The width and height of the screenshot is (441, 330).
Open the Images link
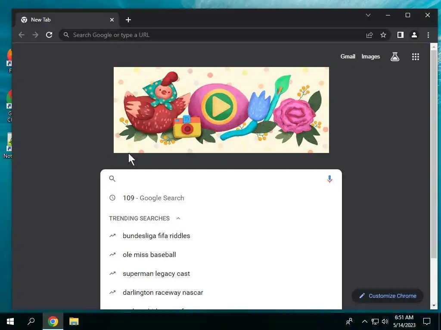pyautogui.click(x=371, y=56)
